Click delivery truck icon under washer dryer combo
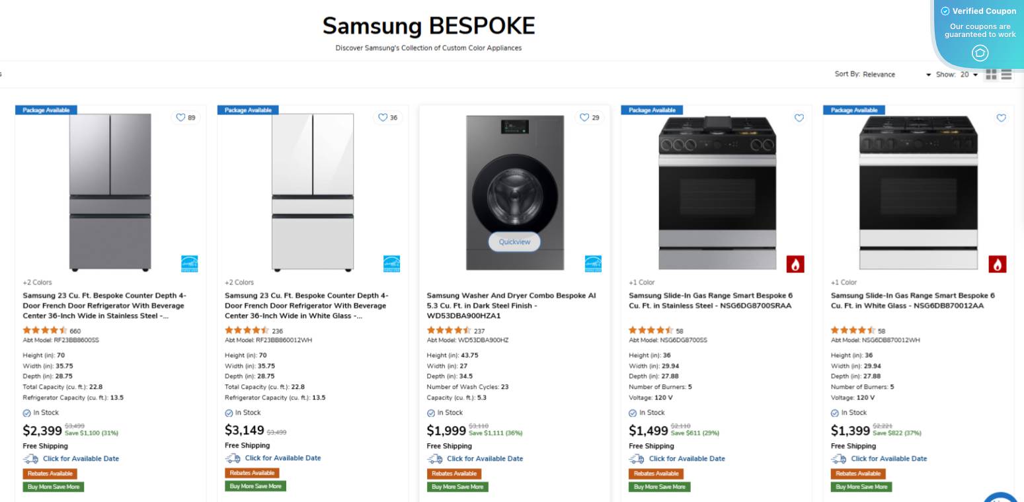1024x502 pixels. click(x=435, y=458)
